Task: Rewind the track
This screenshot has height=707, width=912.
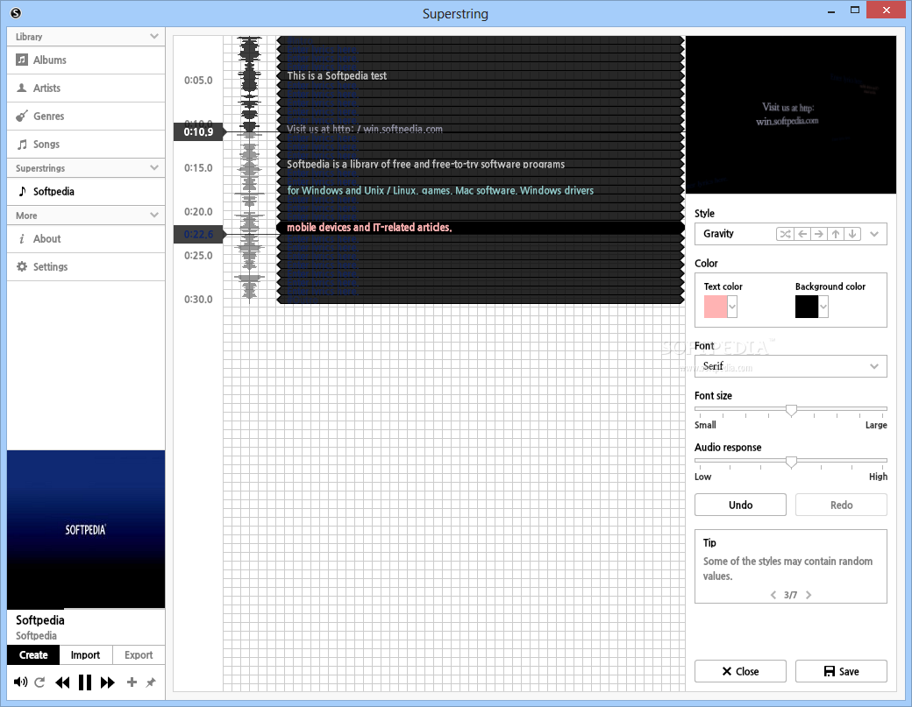Action: click(62, 682)
